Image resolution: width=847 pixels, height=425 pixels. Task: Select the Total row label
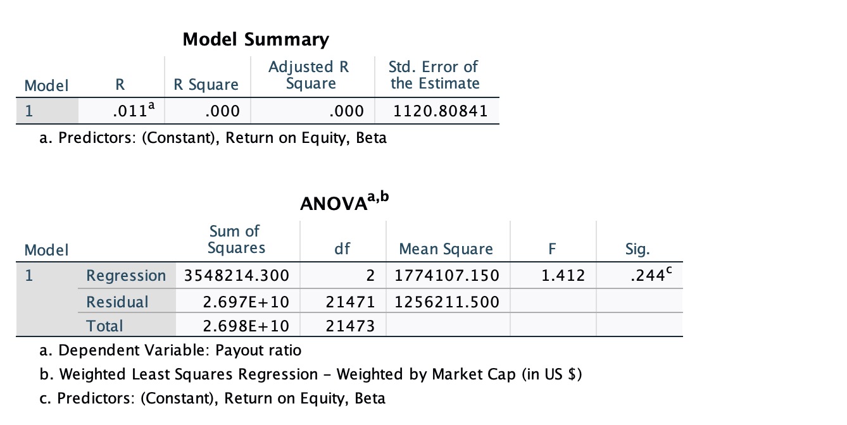(104, 326)
